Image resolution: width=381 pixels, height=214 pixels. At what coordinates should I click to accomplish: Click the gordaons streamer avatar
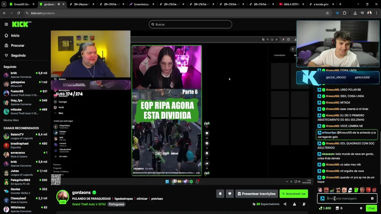click(x=63, y=197)
